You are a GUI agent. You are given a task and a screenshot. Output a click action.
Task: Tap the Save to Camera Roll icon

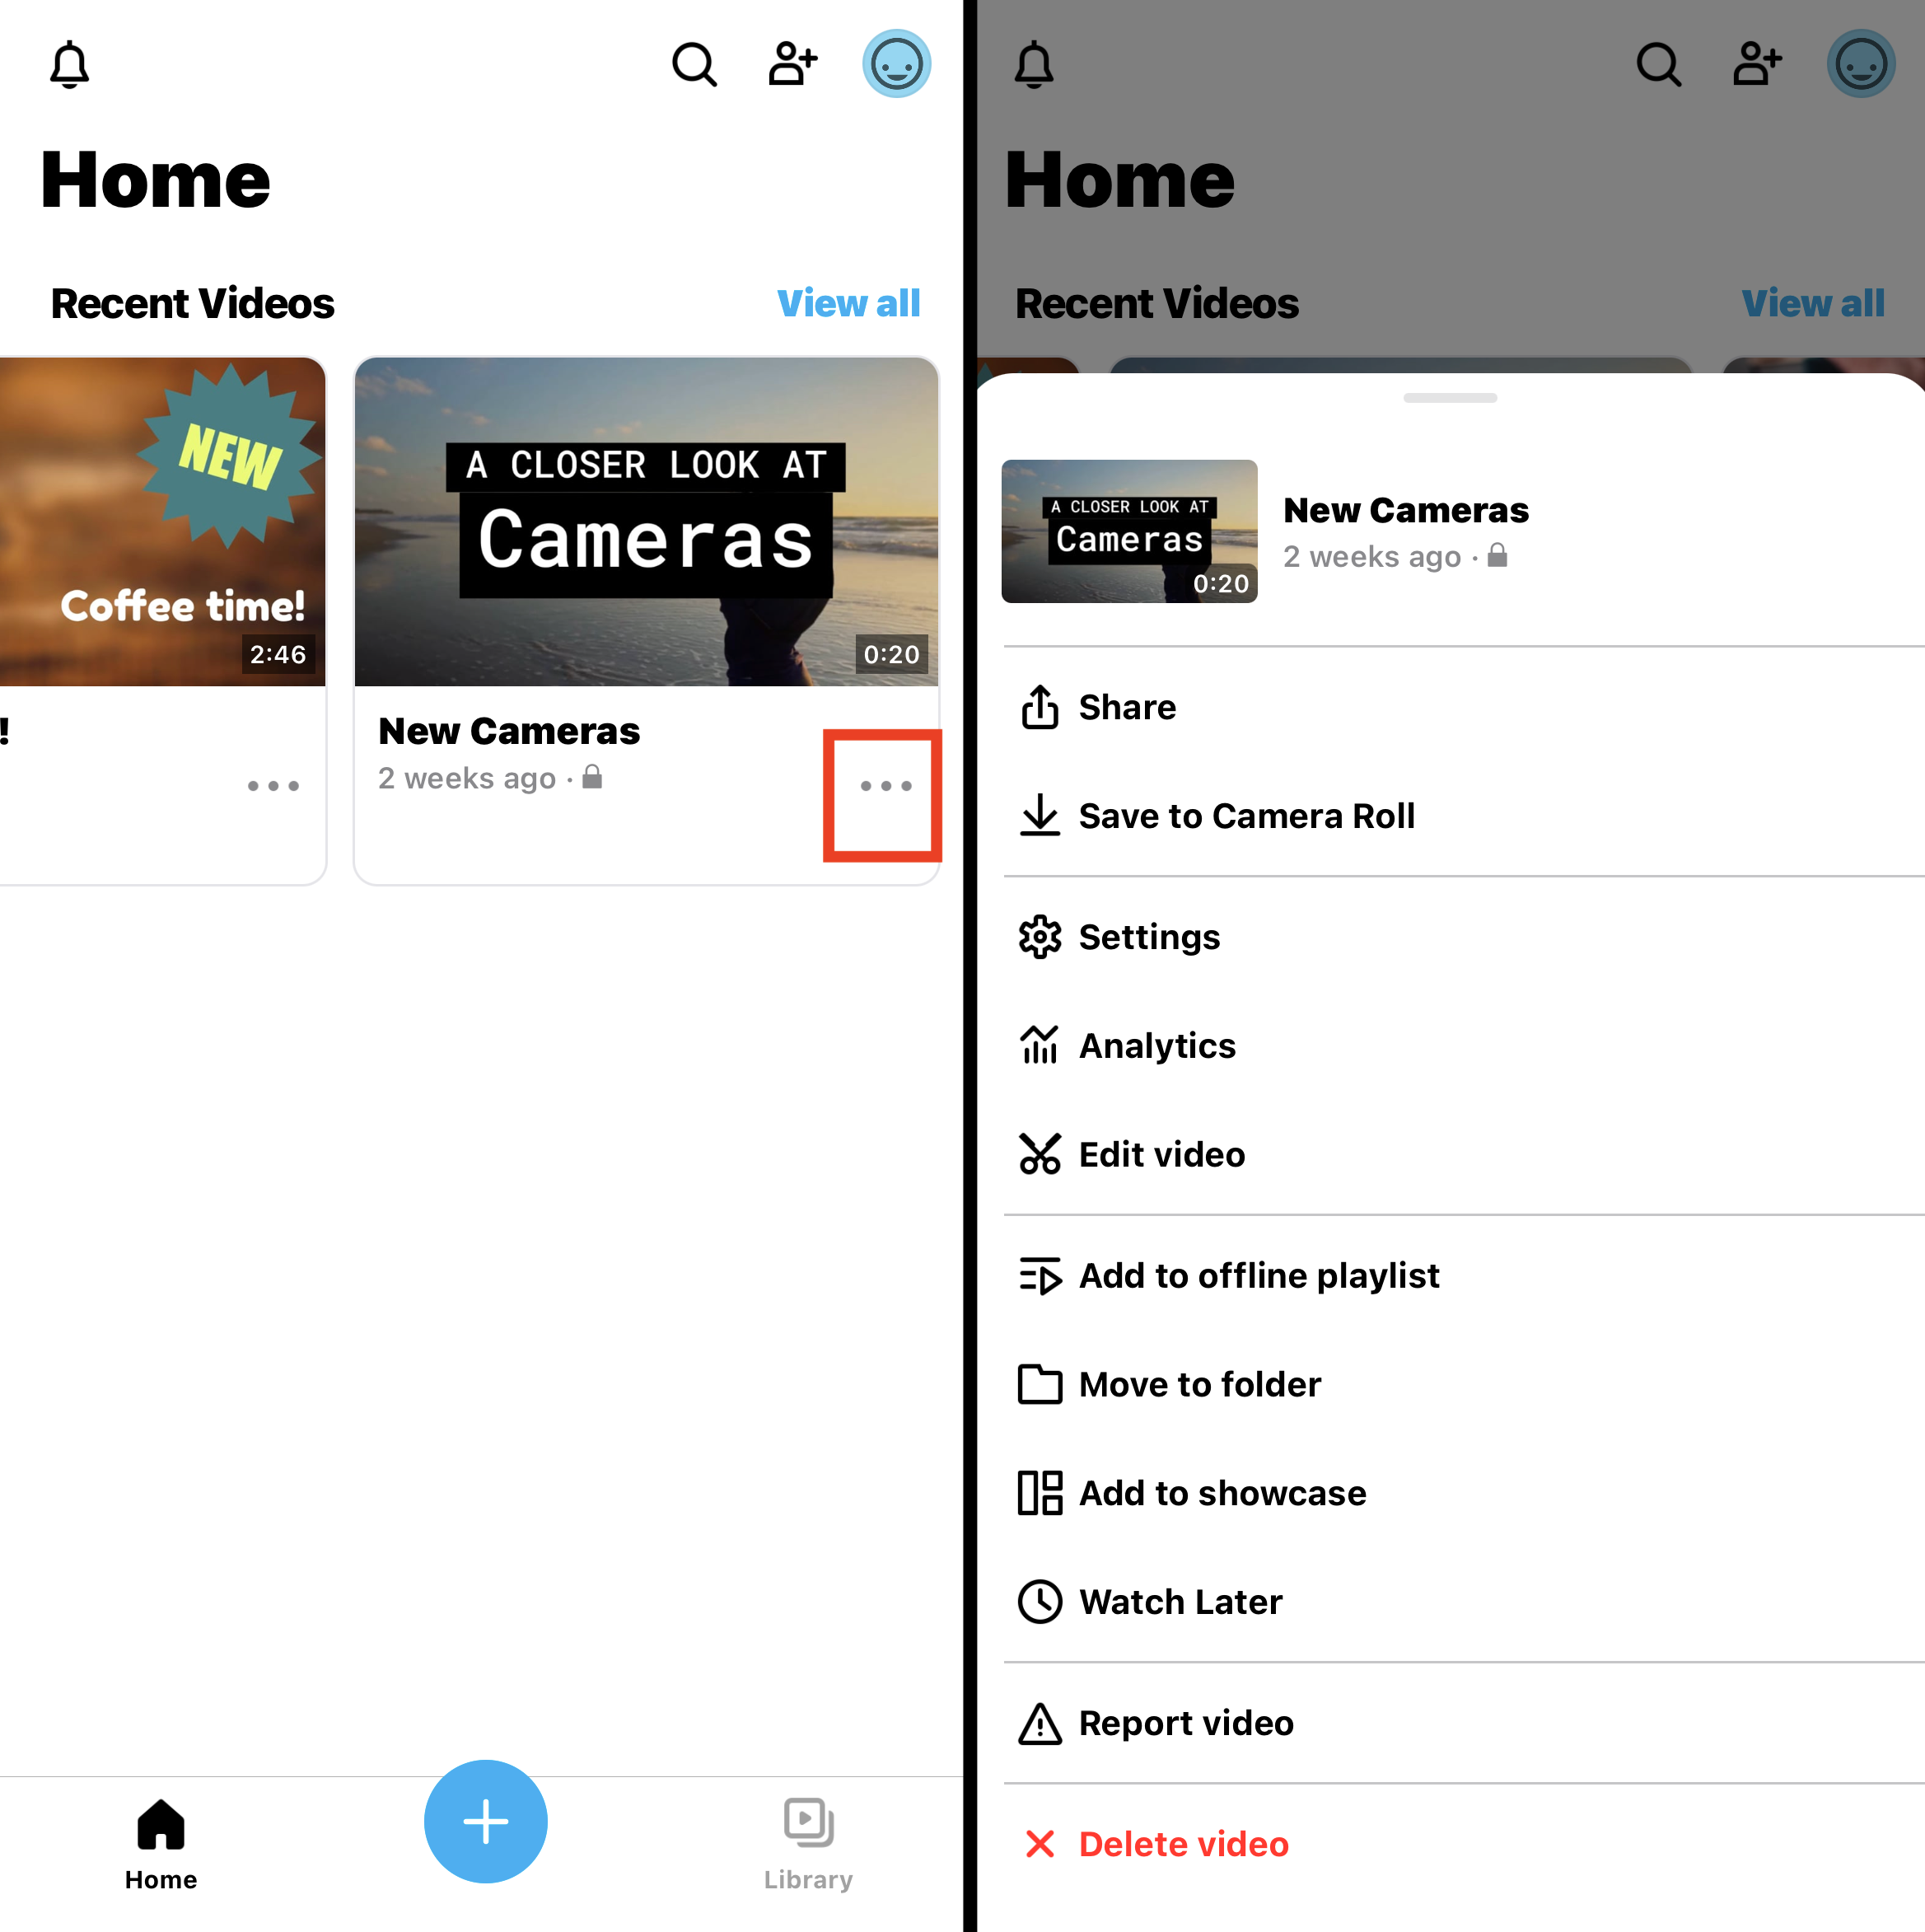click(x=1042, y=814)
